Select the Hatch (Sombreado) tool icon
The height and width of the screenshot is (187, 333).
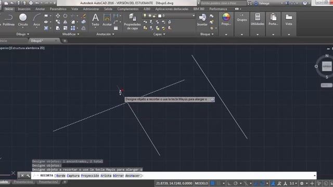click(46, 28)
